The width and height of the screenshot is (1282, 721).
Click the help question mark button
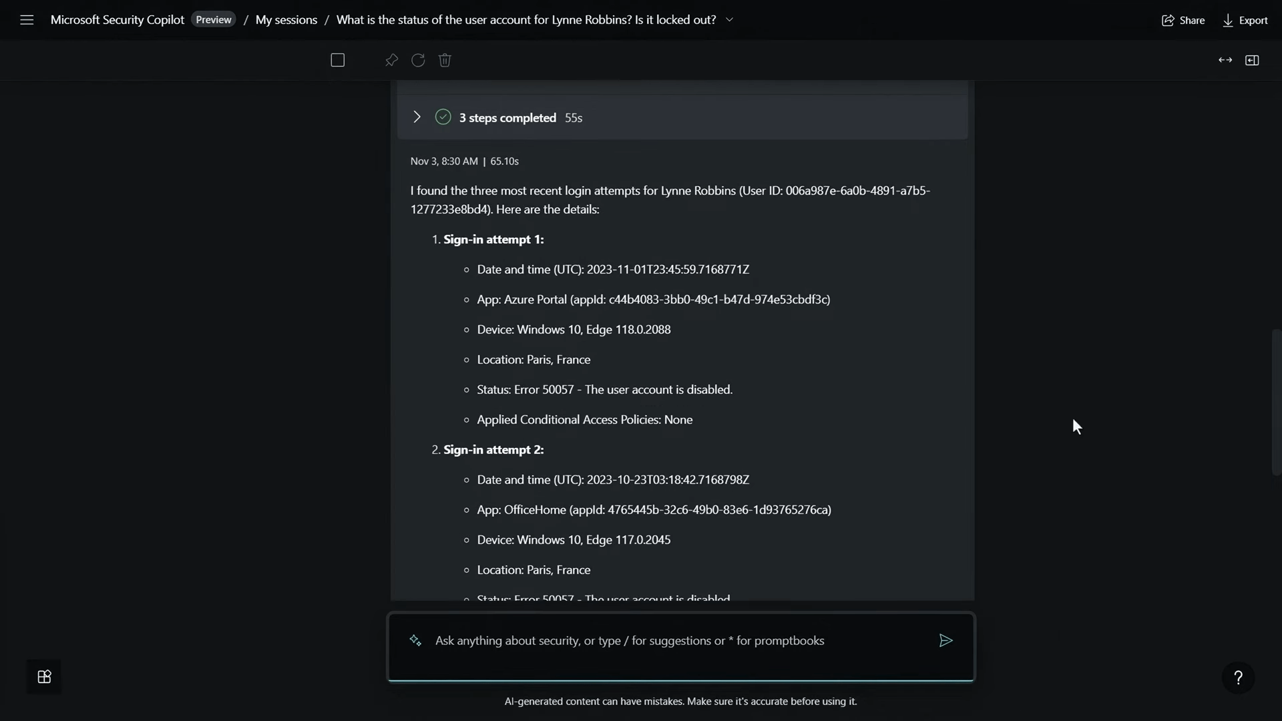(1239, 677)
